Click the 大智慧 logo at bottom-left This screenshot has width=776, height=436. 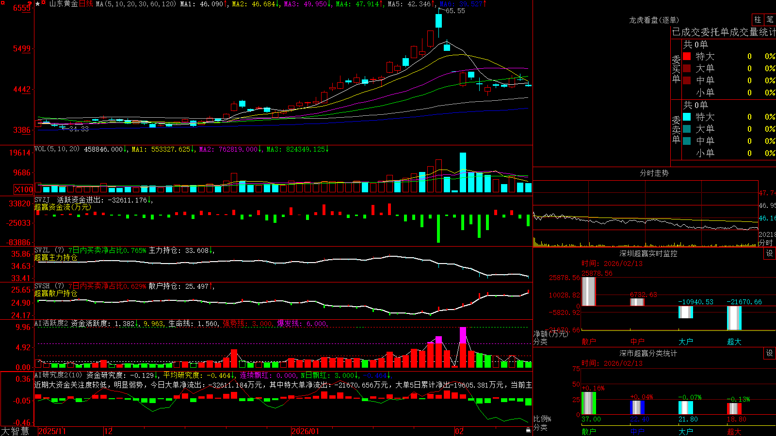click(15, 431)
